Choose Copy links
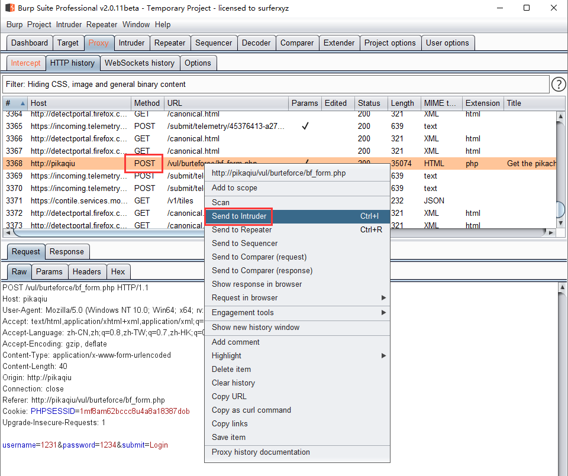Viewport: 568px width, 476px height. tap(297, 423)
